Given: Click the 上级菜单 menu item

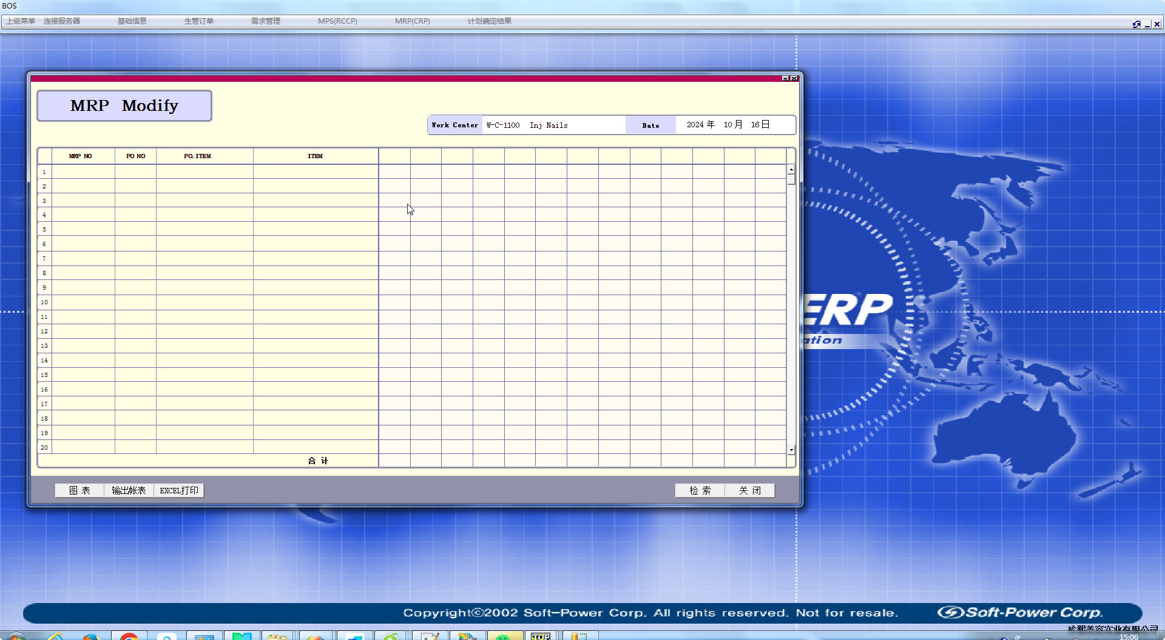Looking at the screenshot, I should [x=21, y=21].
